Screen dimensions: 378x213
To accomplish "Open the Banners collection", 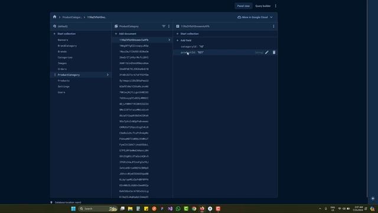I will click(x=63, y=40).
